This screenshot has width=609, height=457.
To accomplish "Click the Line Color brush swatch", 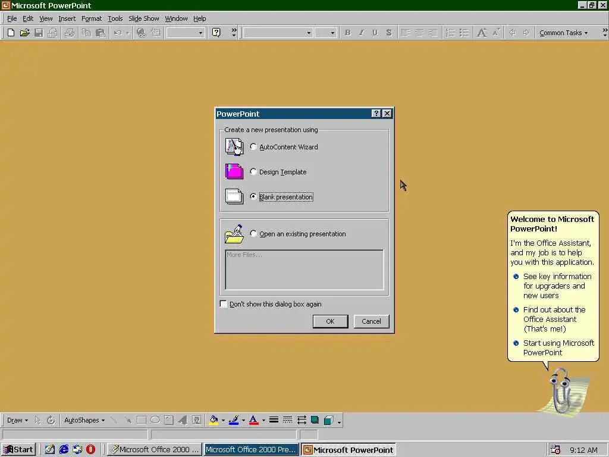I will pos(233,420).
